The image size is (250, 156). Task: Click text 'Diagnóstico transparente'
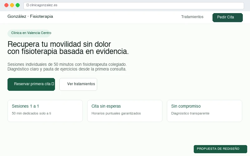[190, 113]
